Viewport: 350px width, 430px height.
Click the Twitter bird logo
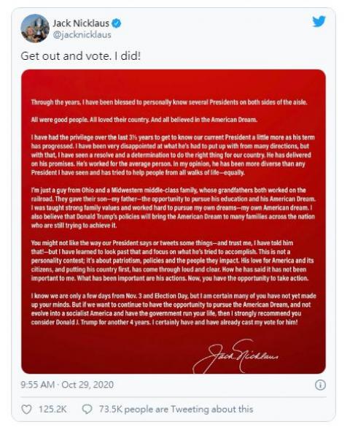coord(319,21)
